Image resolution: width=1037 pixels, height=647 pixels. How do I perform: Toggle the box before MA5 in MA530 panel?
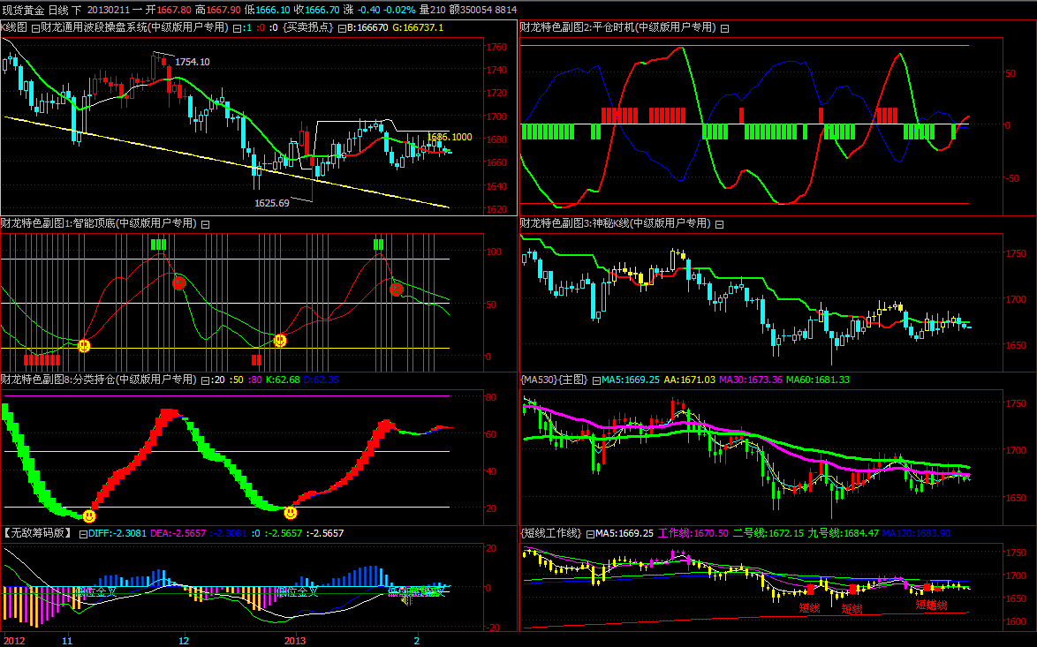point(595,380)
